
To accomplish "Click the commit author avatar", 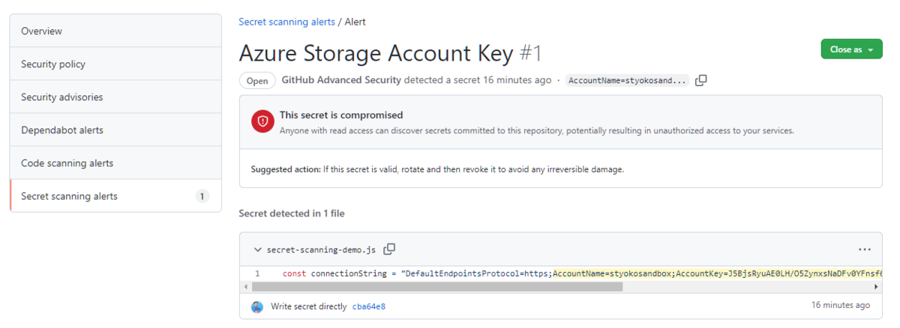I will click(x=257, y=306).
